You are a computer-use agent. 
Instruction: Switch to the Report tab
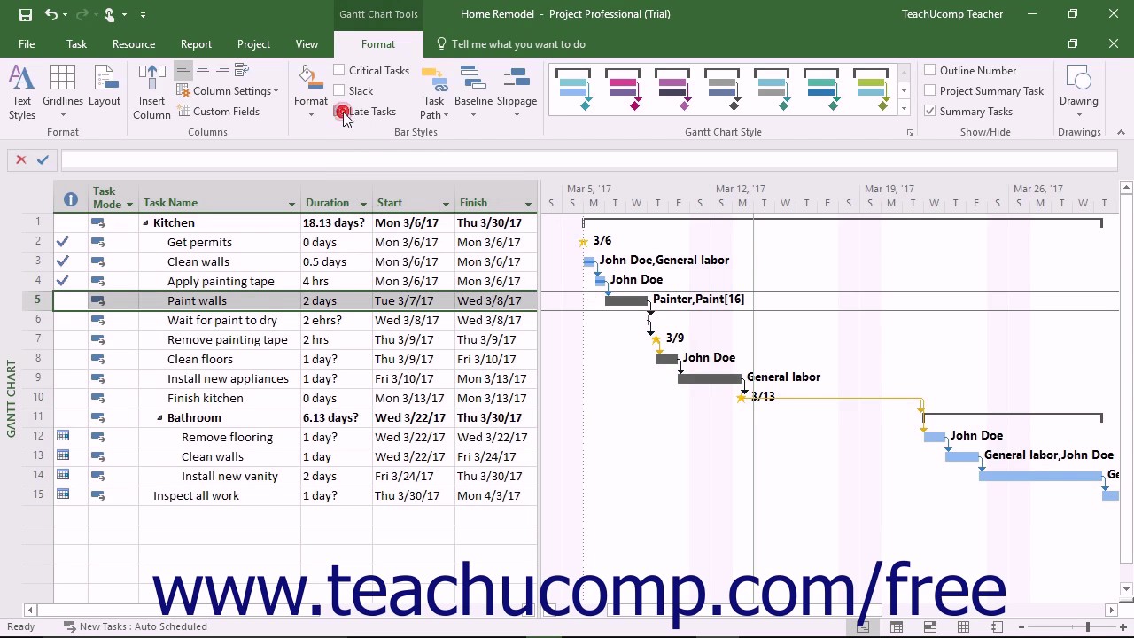tap(196, 44)
